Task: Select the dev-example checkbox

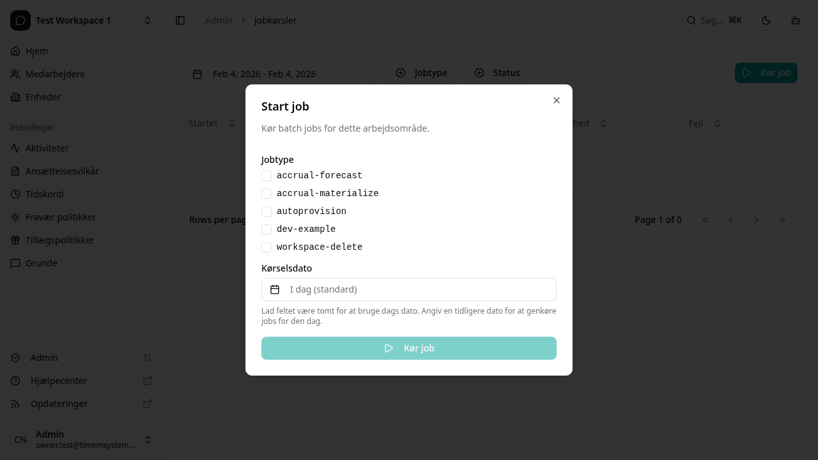Action: coord(266,229)
